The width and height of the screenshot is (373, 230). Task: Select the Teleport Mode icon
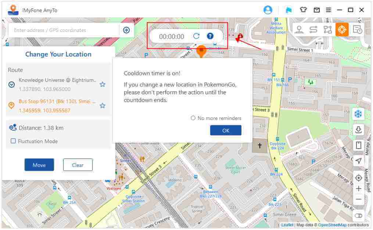pos(299,30)
